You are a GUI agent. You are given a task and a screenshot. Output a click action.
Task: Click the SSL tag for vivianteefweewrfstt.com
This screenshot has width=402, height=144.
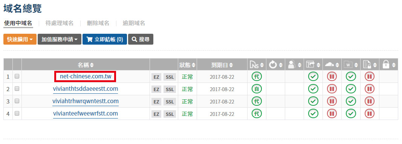point(170,114)
